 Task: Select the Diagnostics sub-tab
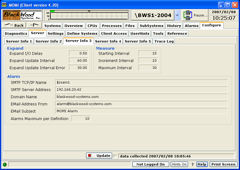(x=16, y=34)
